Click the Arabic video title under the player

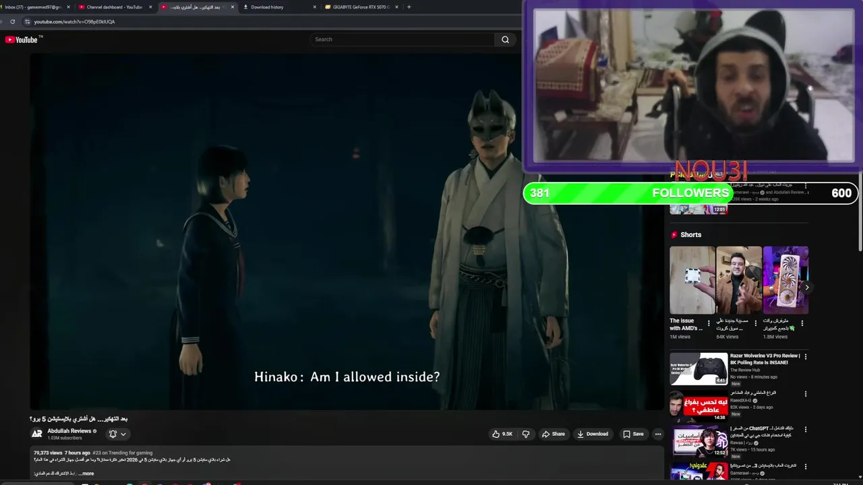pos(79,419)
